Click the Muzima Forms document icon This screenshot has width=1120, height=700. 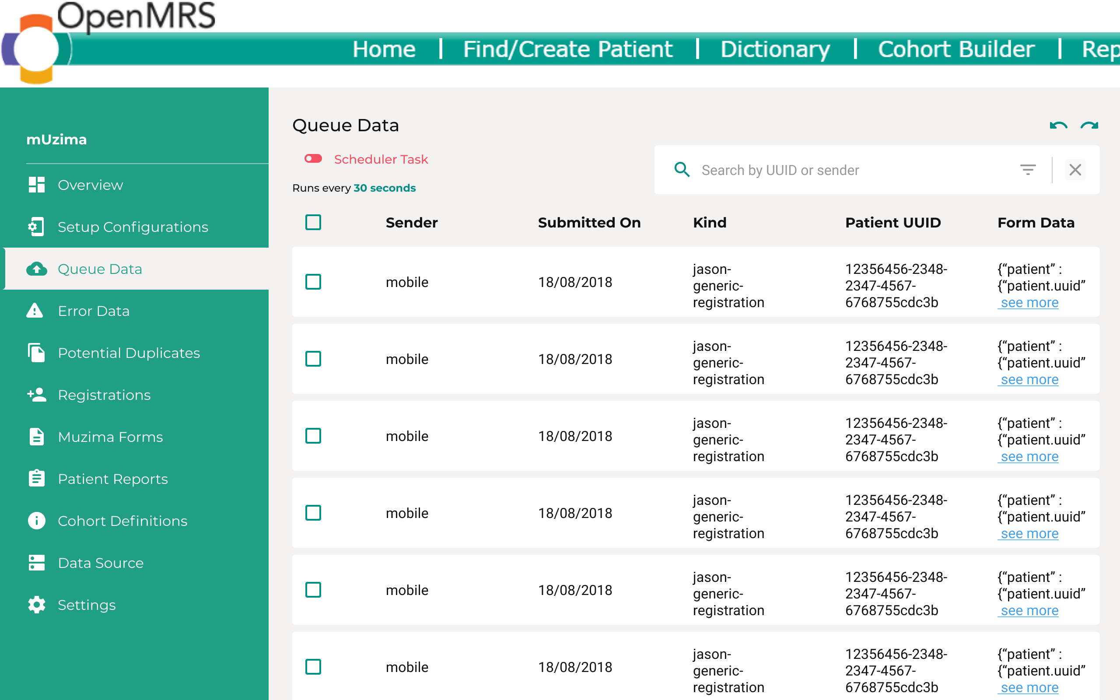(x=37, y=437)
